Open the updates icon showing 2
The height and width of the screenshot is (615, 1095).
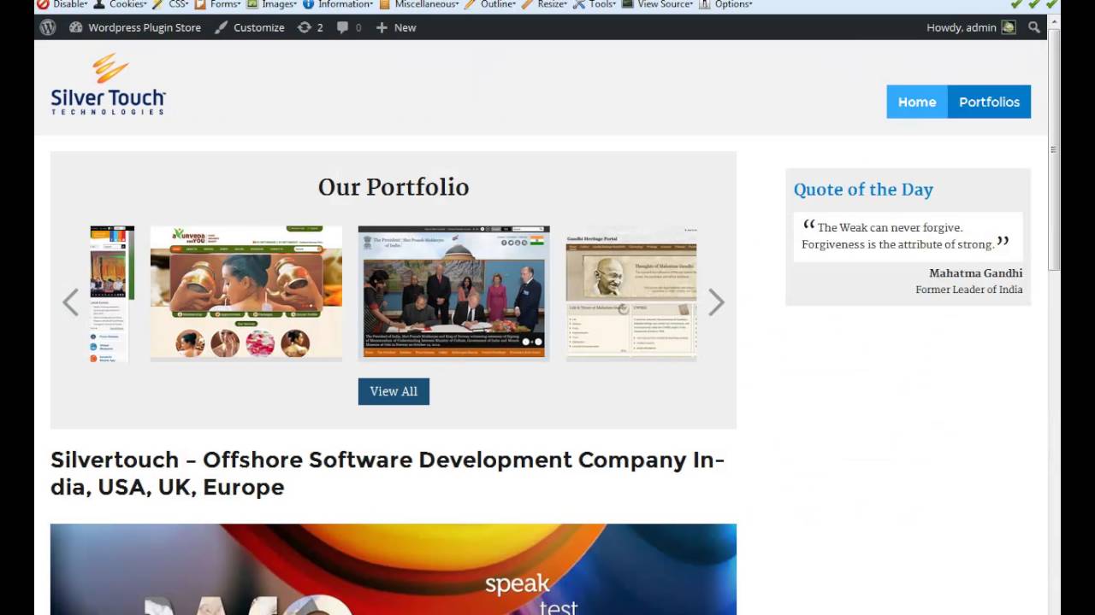click(x=311, y=27)
